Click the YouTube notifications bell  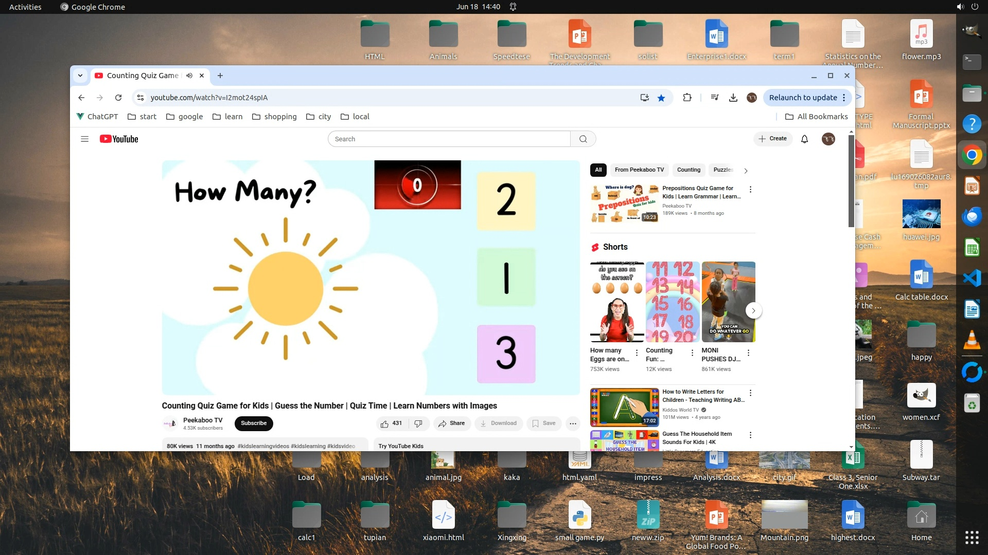coord(804,139)
